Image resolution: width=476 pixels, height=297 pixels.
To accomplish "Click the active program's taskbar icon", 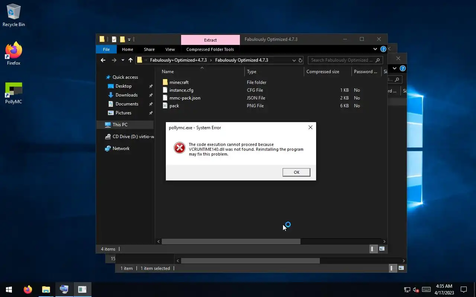I will pos(82,290).
